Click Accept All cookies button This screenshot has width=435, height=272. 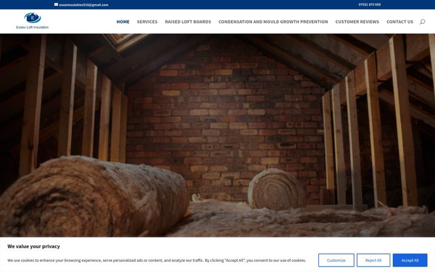coord(410,260)
